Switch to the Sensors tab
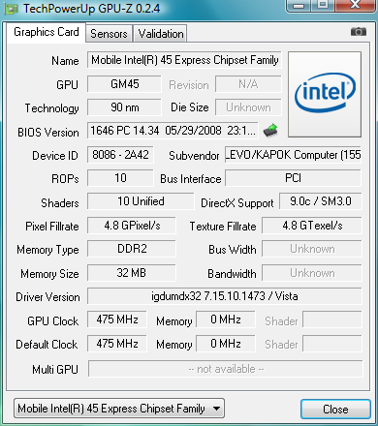The height and width of the screenshot is (426, 378). tap(109, 34)
